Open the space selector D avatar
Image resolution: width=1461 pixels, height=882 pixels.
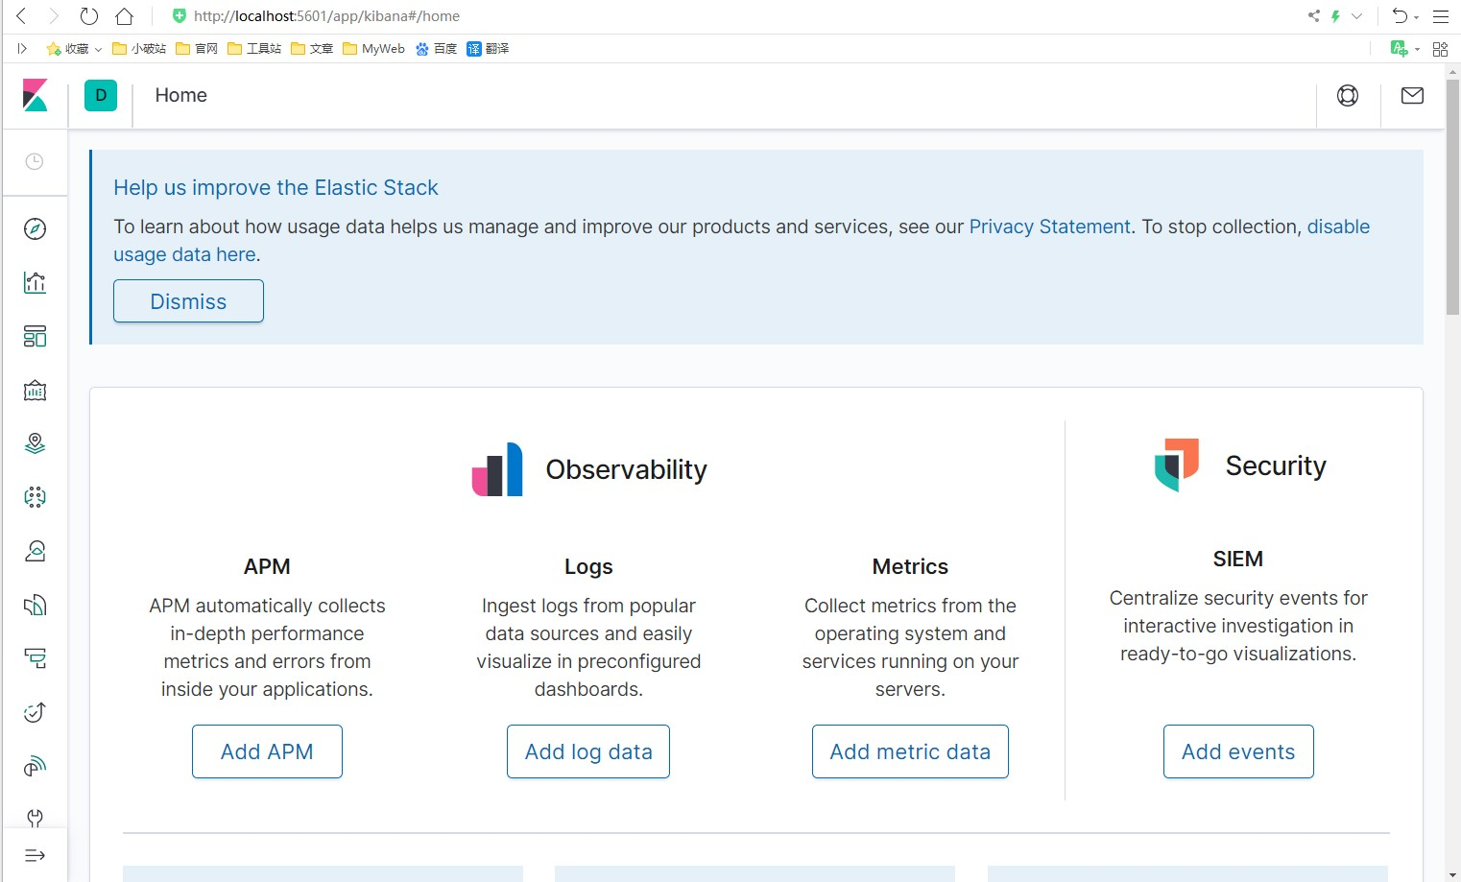(x=101, y=95)
